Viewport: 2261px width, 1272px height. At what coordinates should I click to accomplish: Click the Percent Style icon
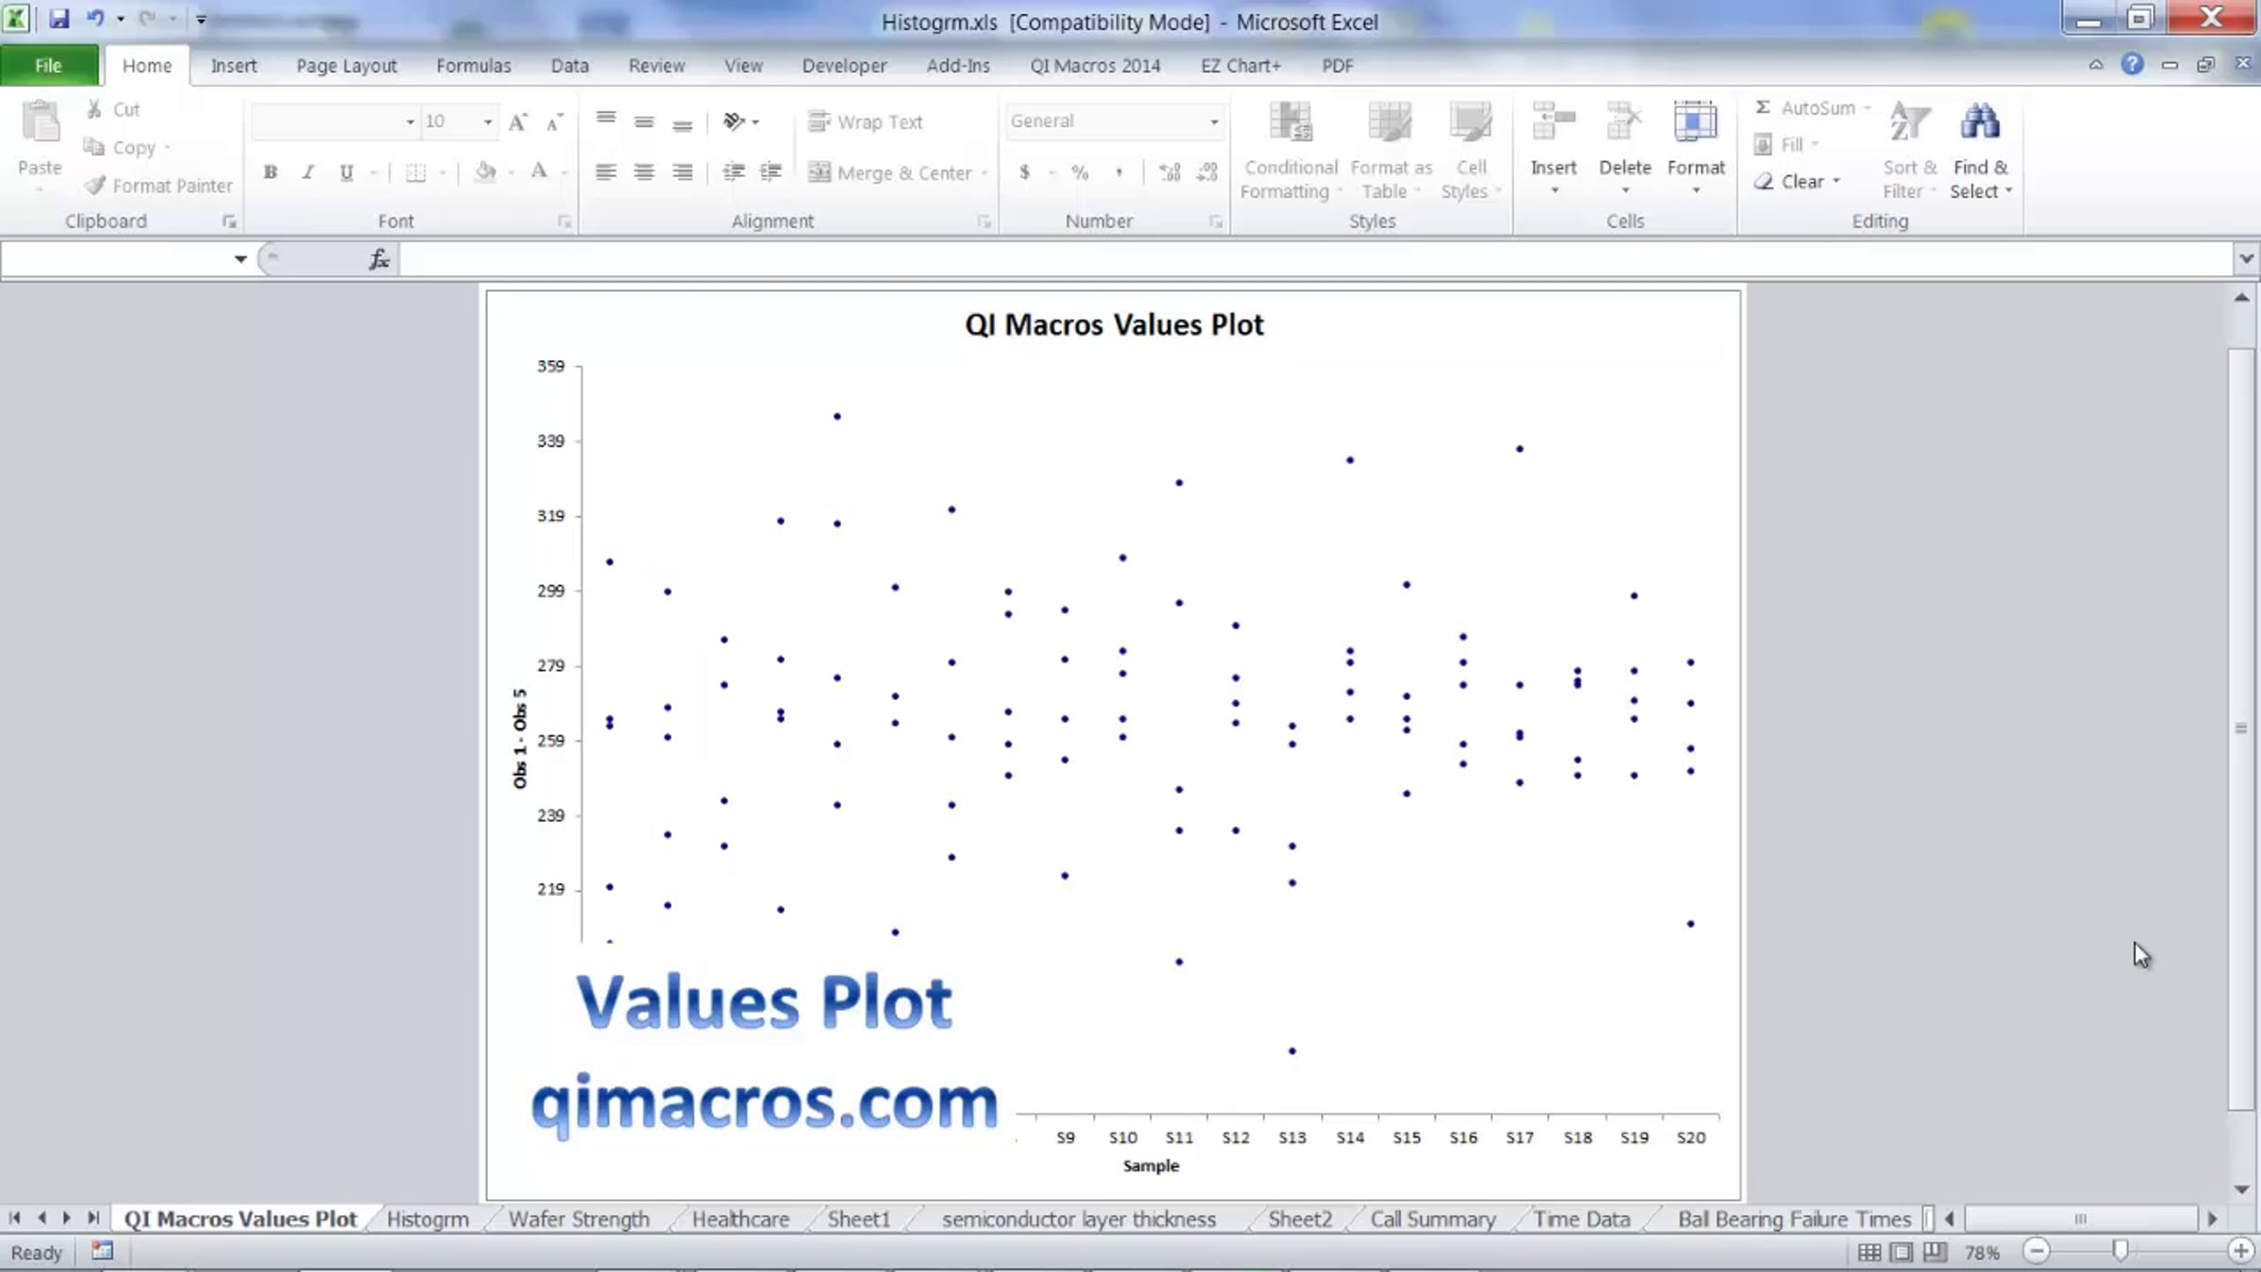(x=1080, y=172)
